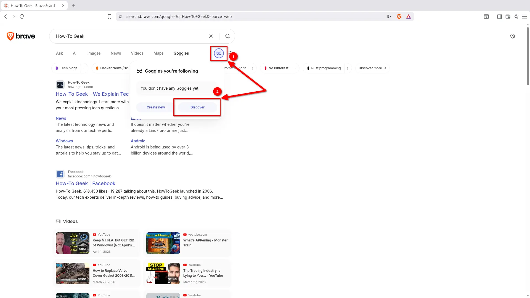Image resolution: width=530 pixels, height=298 pixels.
Task: Toggle the sidebar panel icon
Action: 499,17
